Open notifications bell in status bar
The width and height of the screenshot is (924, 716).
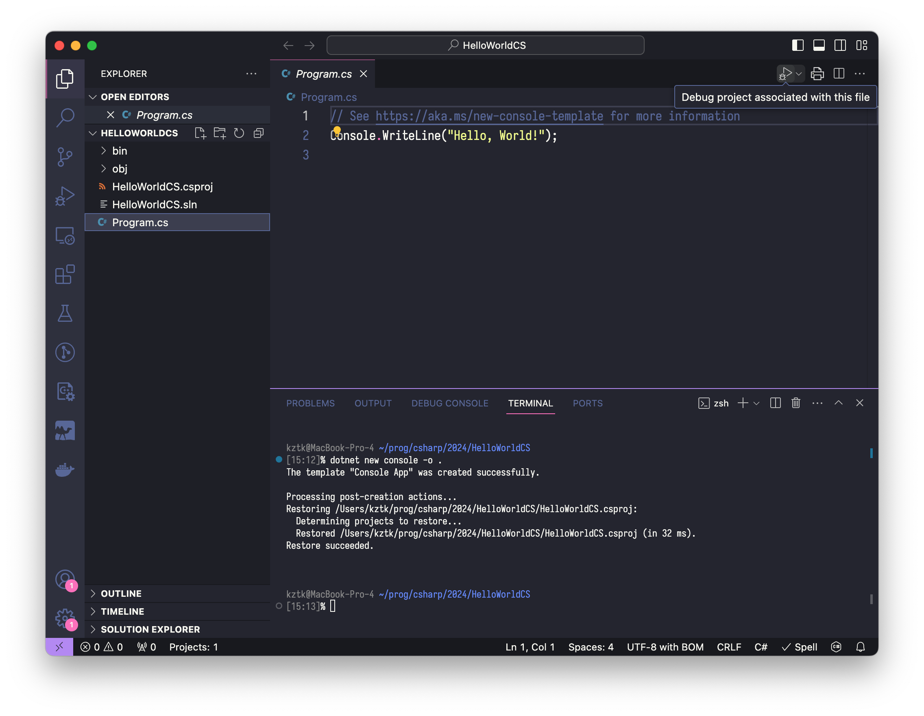(861, 646)
